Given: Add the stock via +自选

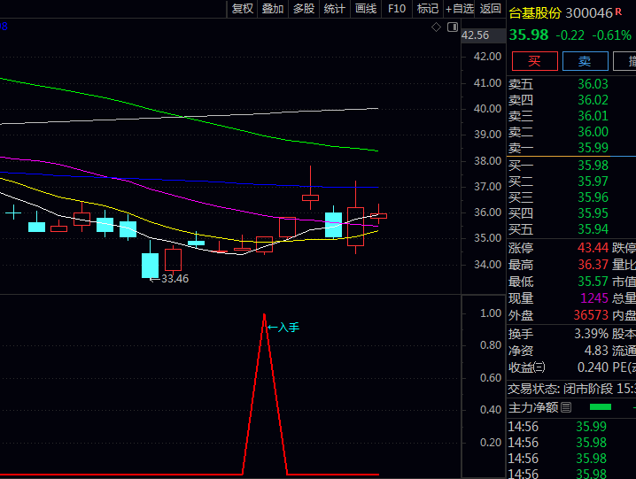Looking at the screenshot, I should (460, 9).
